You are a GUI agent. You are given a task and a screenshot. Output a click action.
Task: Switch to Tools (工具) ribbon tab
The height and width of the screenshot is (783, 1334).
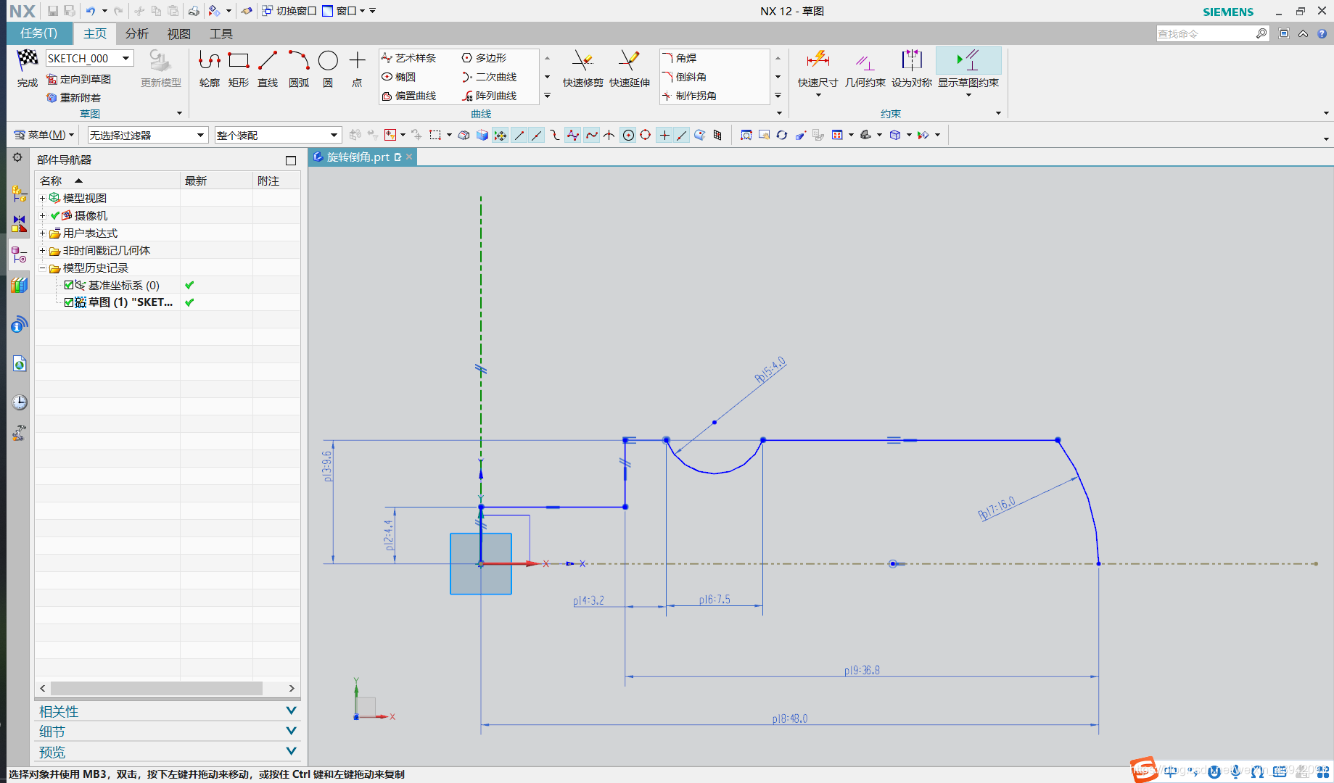tap(221, 33)
